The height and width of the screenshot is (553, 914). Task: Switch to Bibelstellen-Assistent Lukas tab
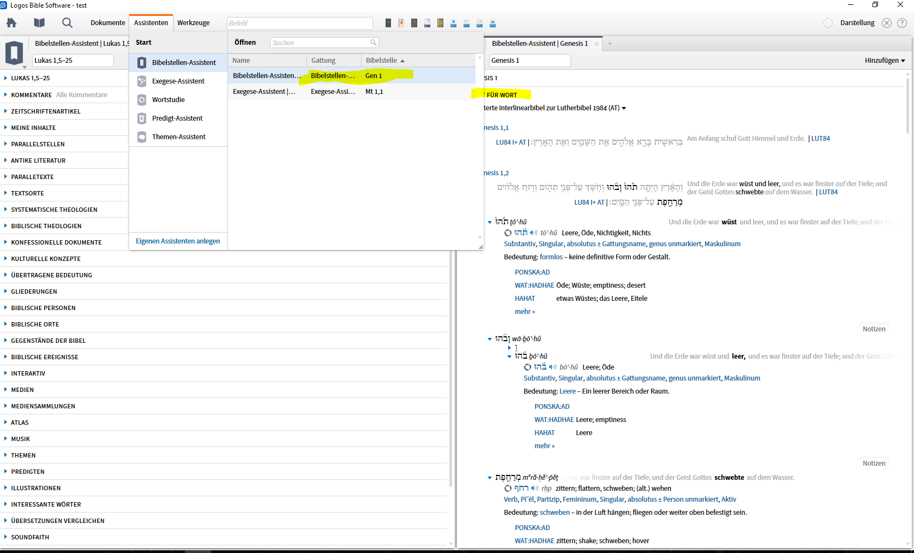point(82,43)
